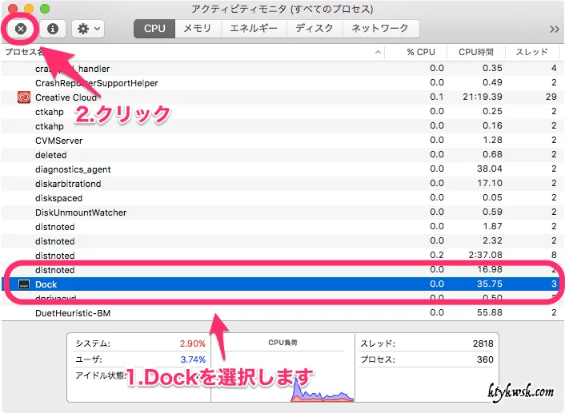Select the distnoted row with CPU time 1.87

point(281,227)
